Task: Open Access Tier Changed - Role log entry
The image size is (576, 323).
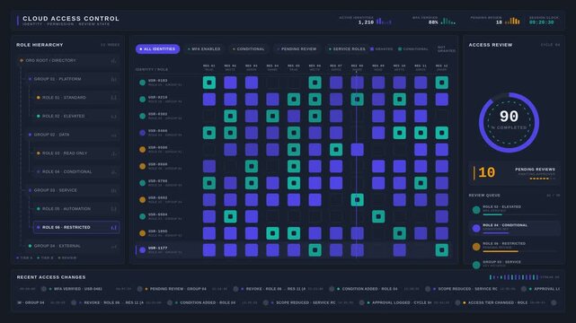Action: point(492,303)
